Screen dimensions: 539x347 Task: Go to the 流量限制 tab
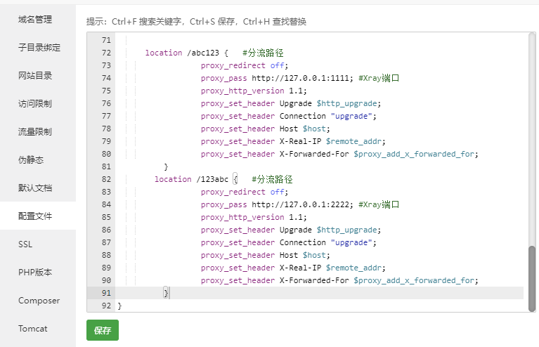pyautogui.click(x=35, y=131)
